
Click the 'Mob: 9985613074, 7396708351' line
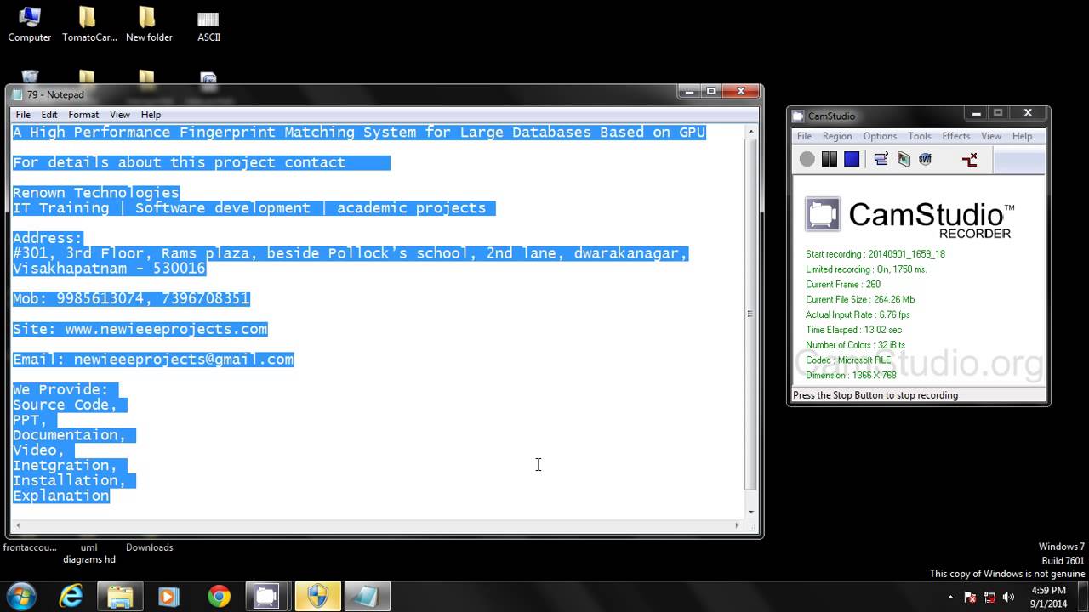[131, 298]
